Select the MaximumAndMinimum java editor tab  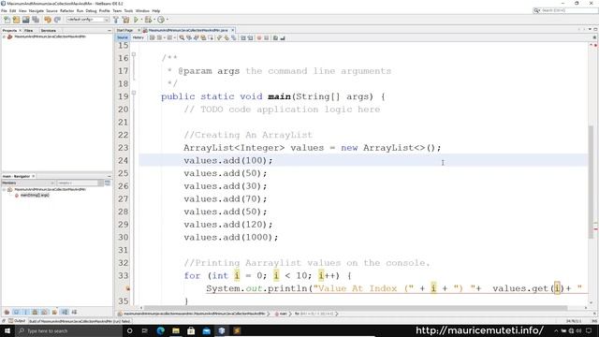(x=187, y=30)
